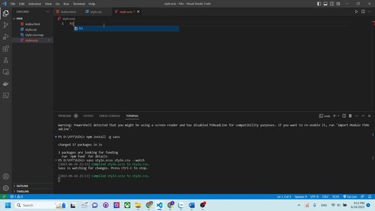375x211 pixels.
Task: Open the Testing flask view
Action: [6, 60]
